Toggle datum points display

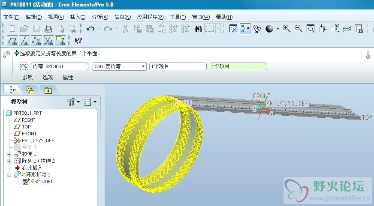pos(36,41)
